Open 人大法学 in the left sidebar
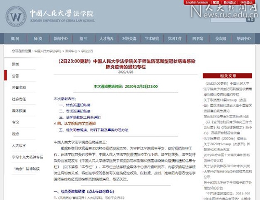260x200 pixels. click(19, 146)
